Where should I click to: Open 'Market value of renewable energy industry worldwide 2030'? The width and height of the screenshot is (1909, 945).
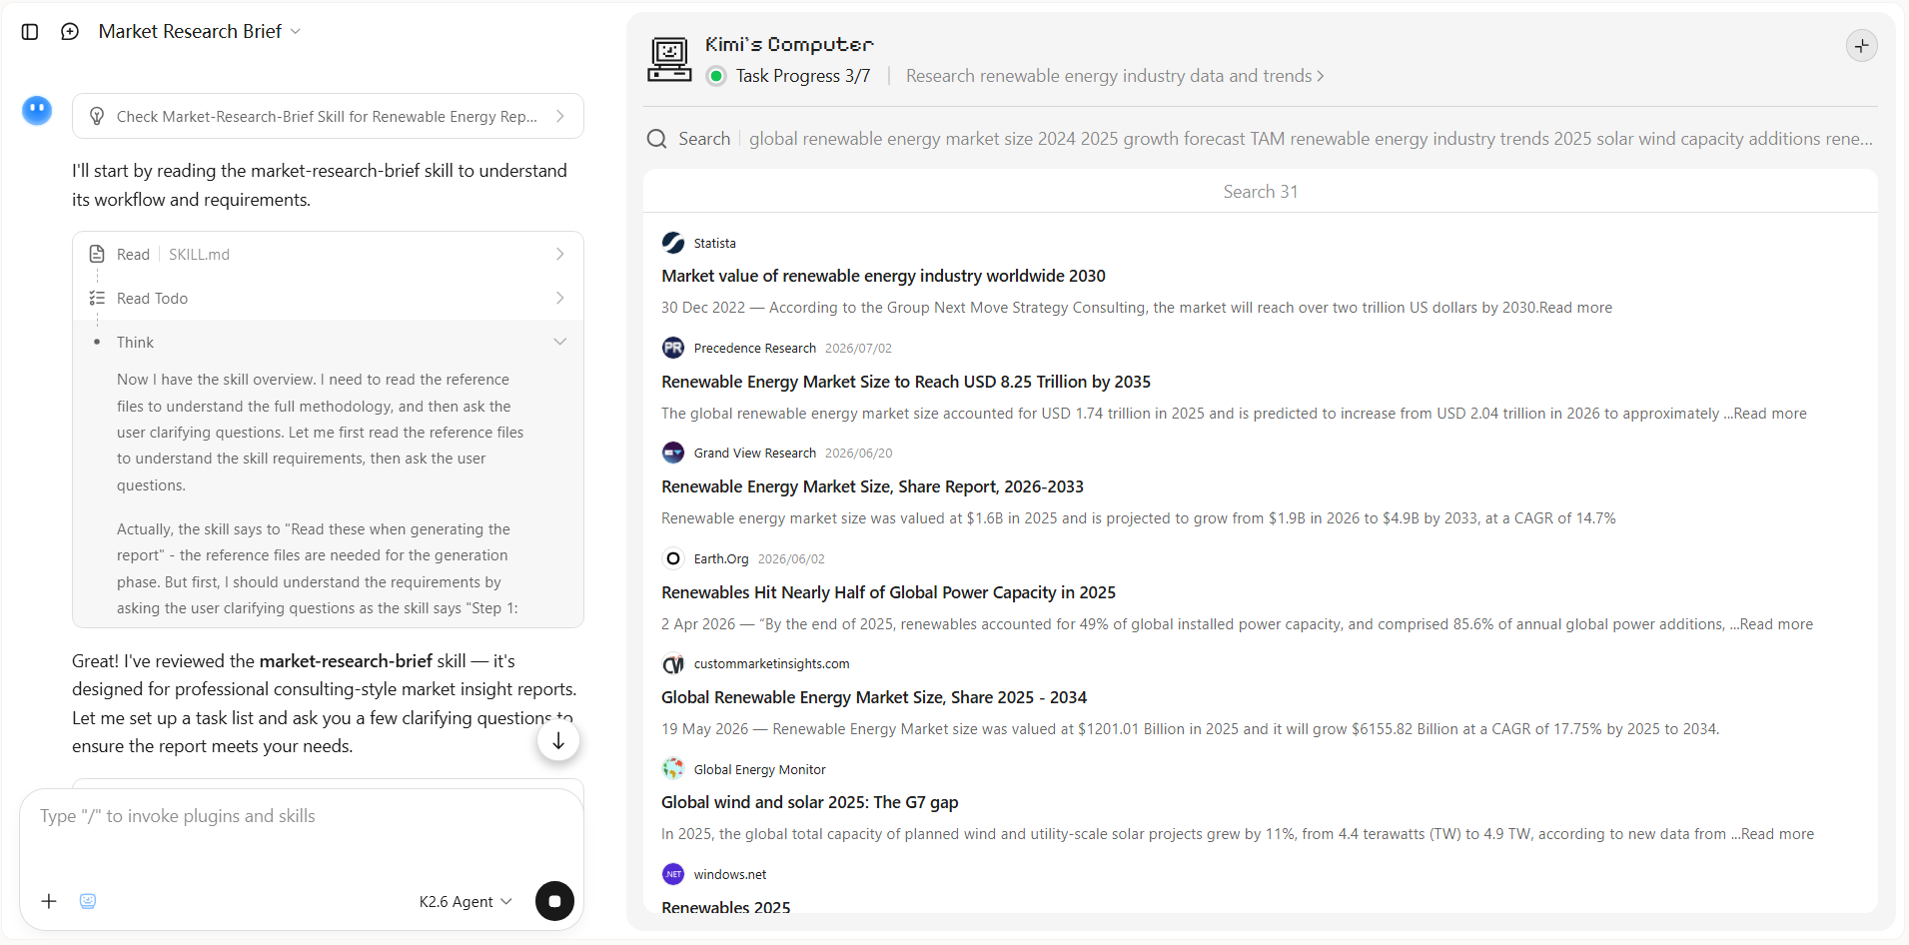tap(883, 276)
